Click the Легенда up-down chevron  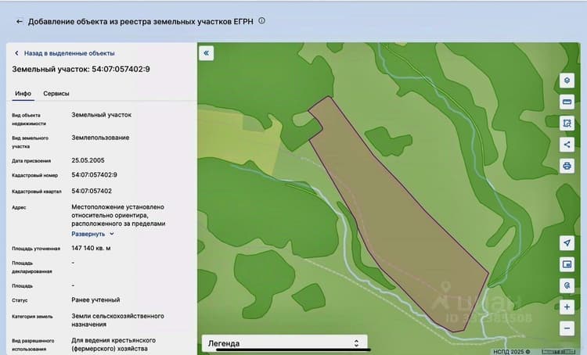[x=356, y=343]
